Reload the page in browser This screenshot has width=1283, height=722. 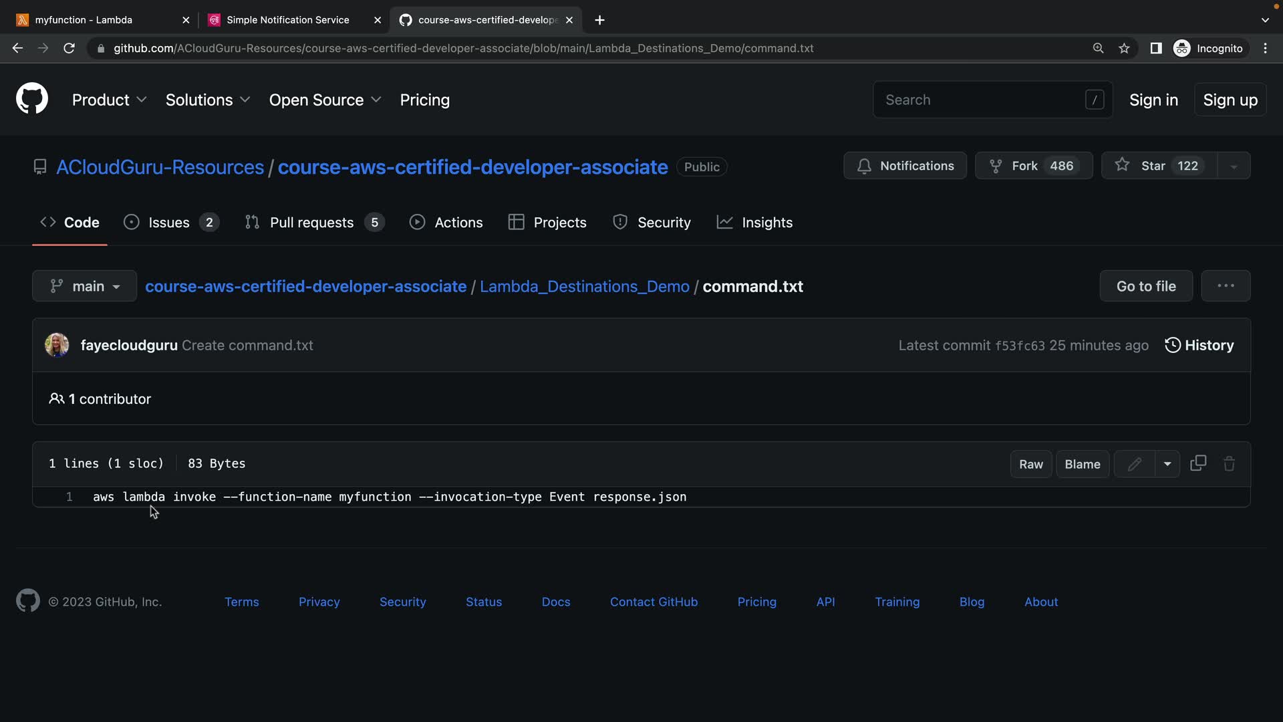coord(69,48)
